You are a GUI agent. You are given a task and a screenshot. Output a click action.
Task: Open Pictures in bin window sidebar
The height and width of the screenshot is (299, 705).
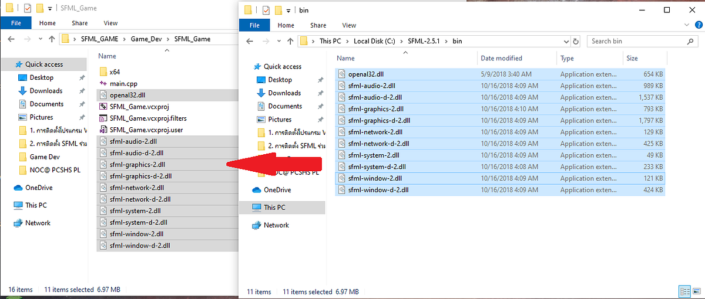280,120
